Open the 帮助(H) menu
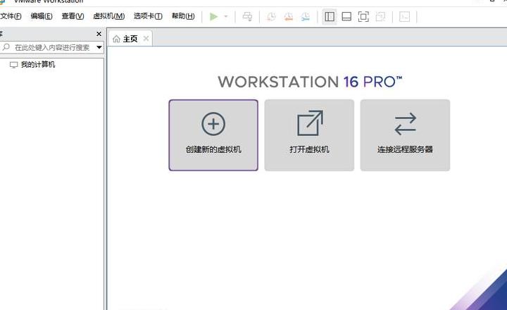This screenshot has width=507, height=310. pyautogui.click(x=183, y=16)
